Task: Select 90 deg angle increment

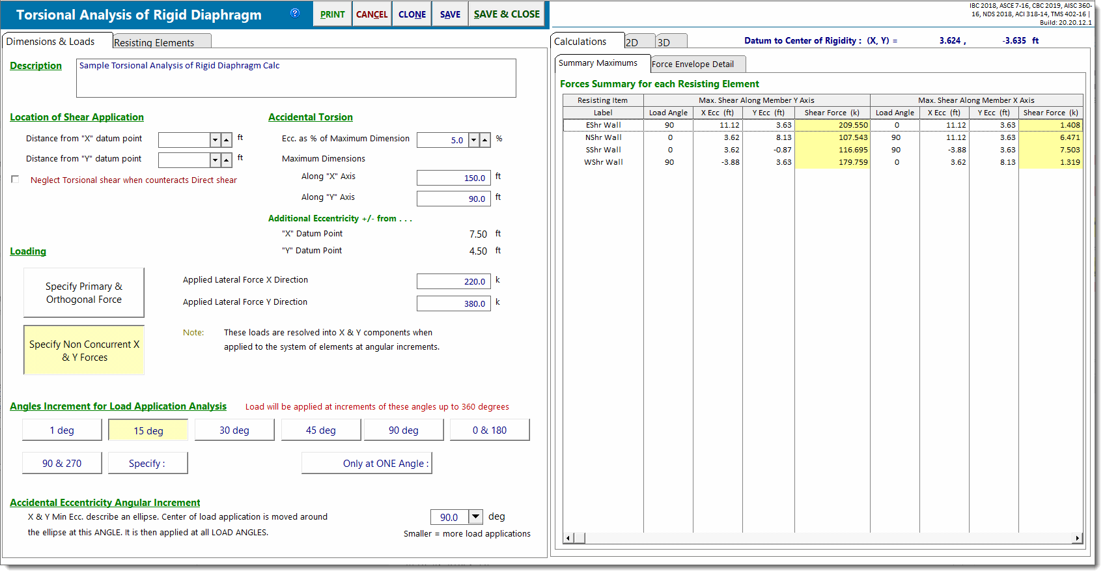Action: pos(404,430)
